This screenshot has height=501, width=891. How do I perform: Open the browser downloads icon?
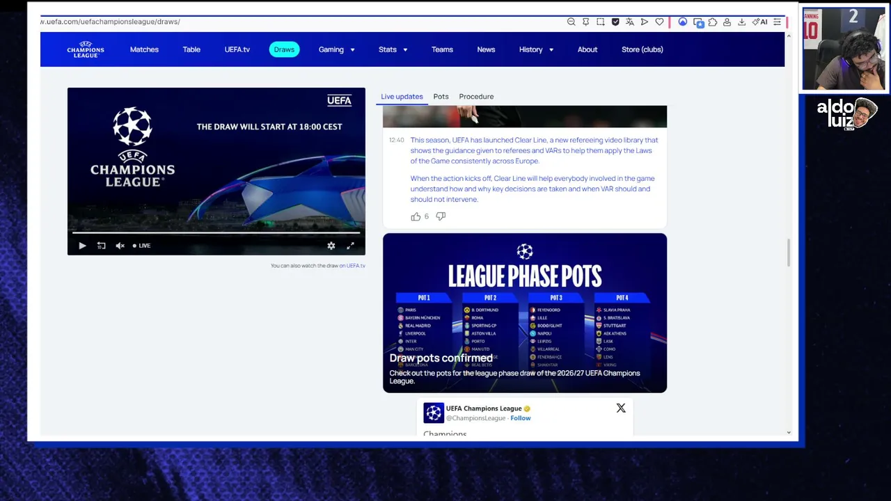coord(741,22)
